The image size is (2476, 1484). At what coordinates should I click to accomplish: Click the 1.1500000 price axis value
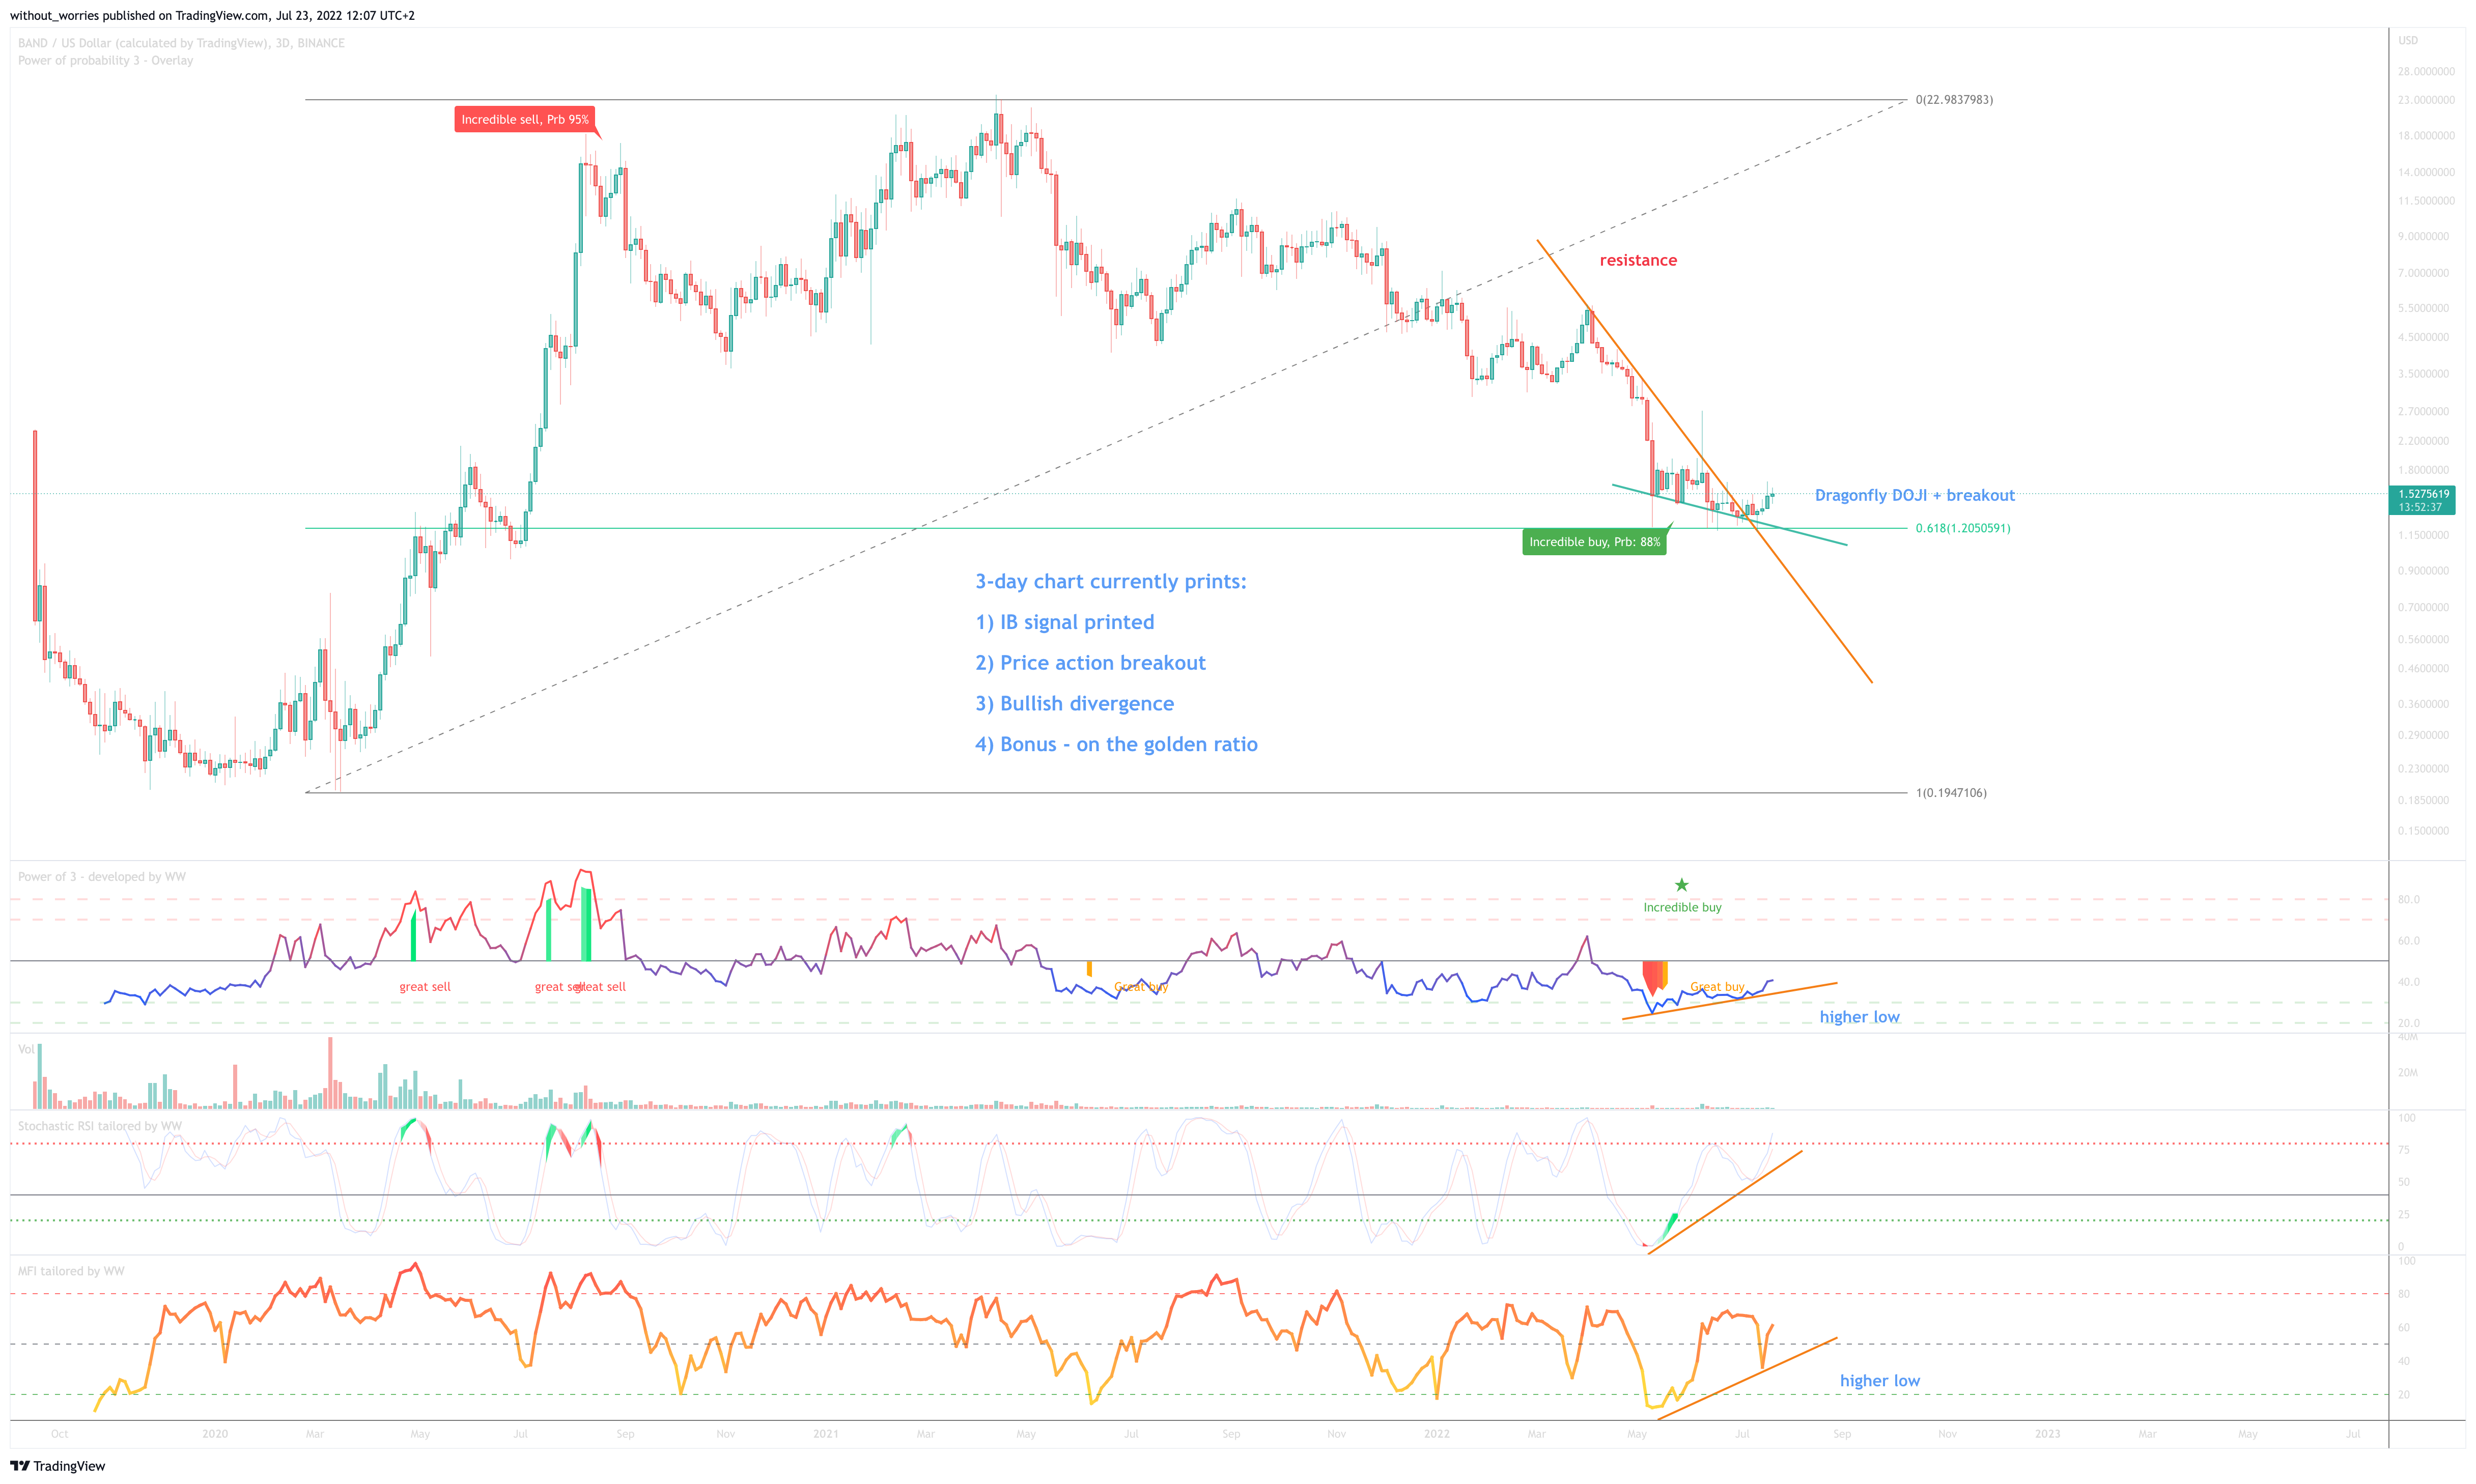(2424, 536)
